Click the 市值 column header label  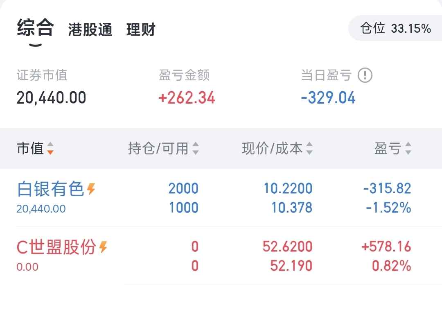point(30,148)
